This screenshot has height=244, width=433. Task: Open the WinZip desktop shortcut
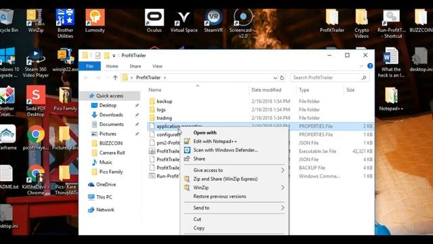click(35, 21)
